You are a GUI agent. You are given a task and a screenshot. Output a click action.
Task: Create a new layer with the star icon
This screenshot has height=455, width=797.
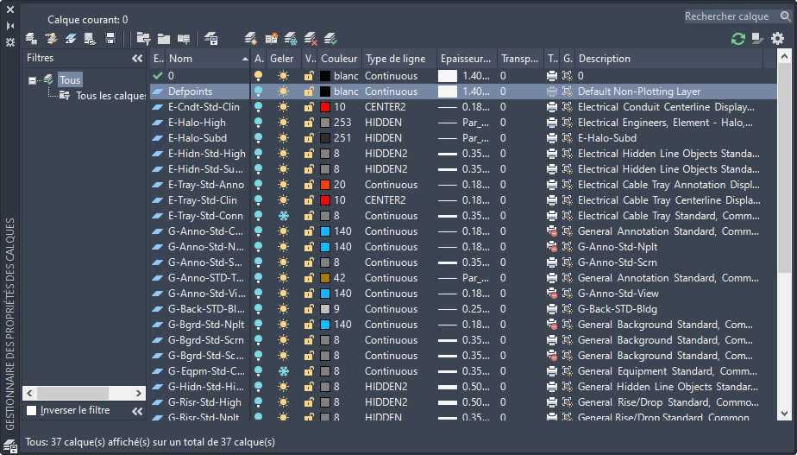click(x=251, y=38)
